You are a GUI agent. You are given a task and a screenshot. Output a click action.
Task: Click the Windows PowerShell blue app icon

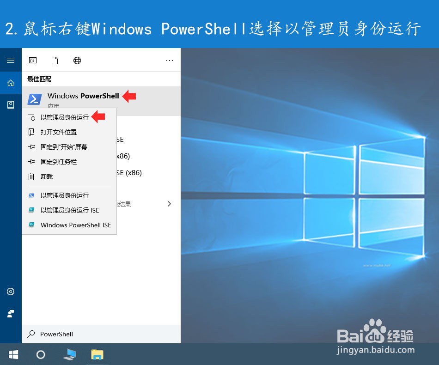(35, 99)
